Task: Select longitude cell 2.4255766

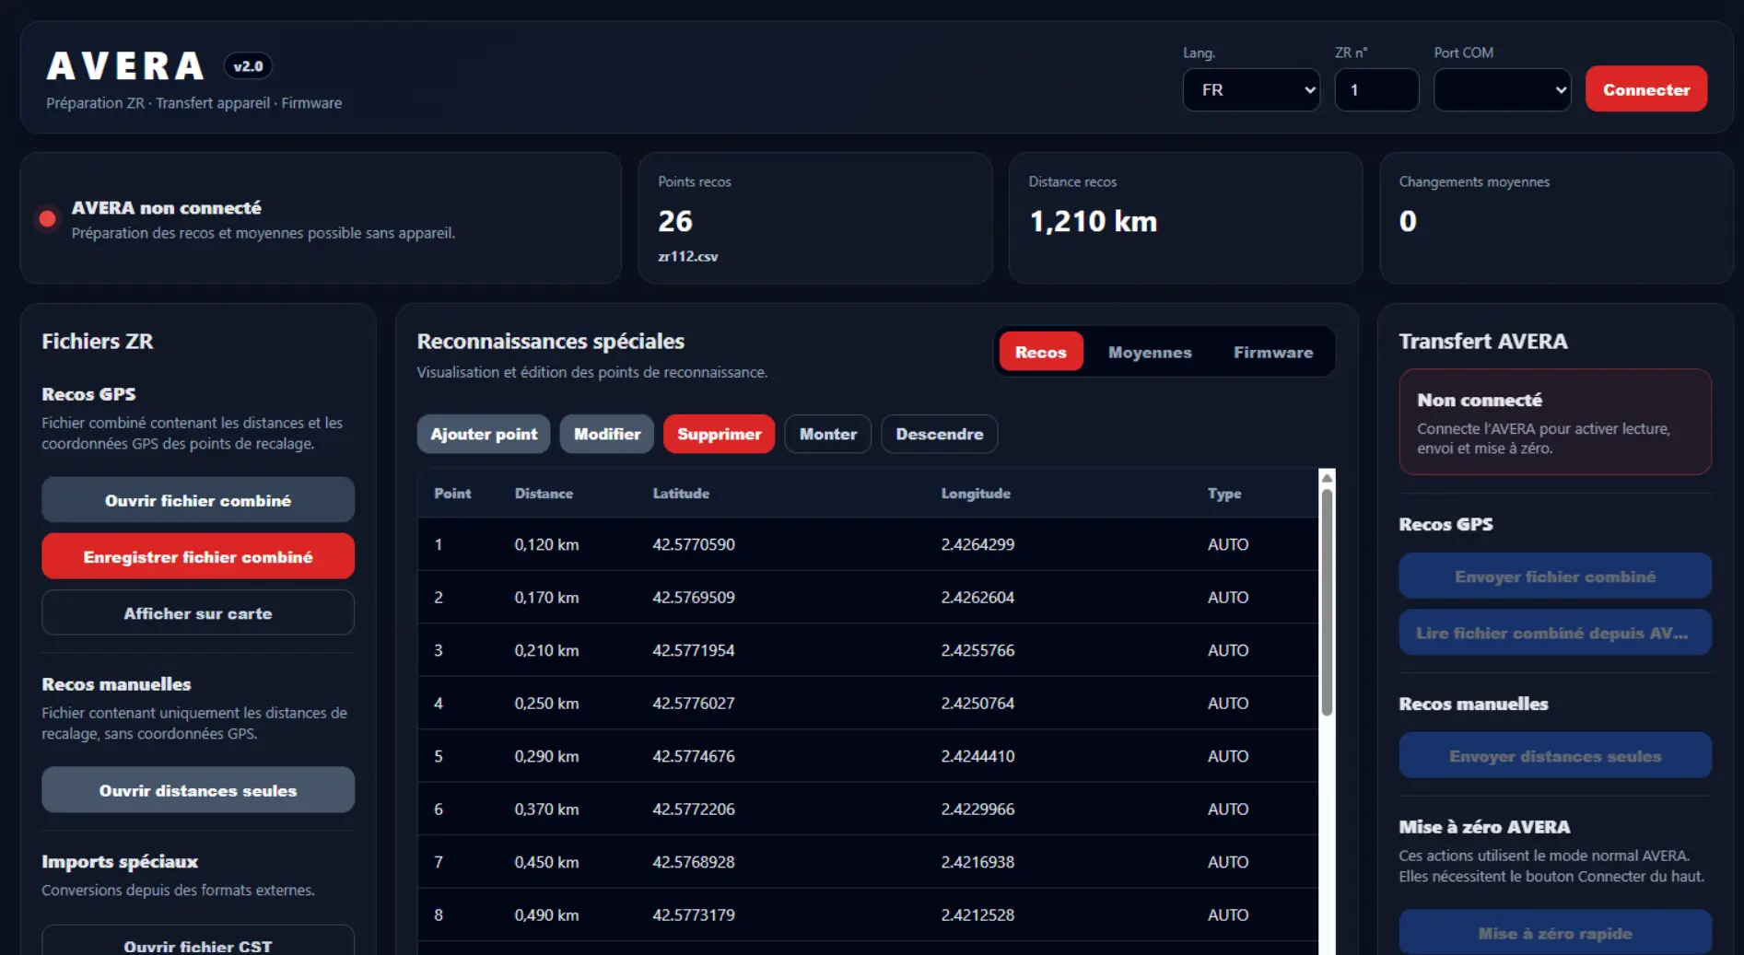Action: [977, 650]
